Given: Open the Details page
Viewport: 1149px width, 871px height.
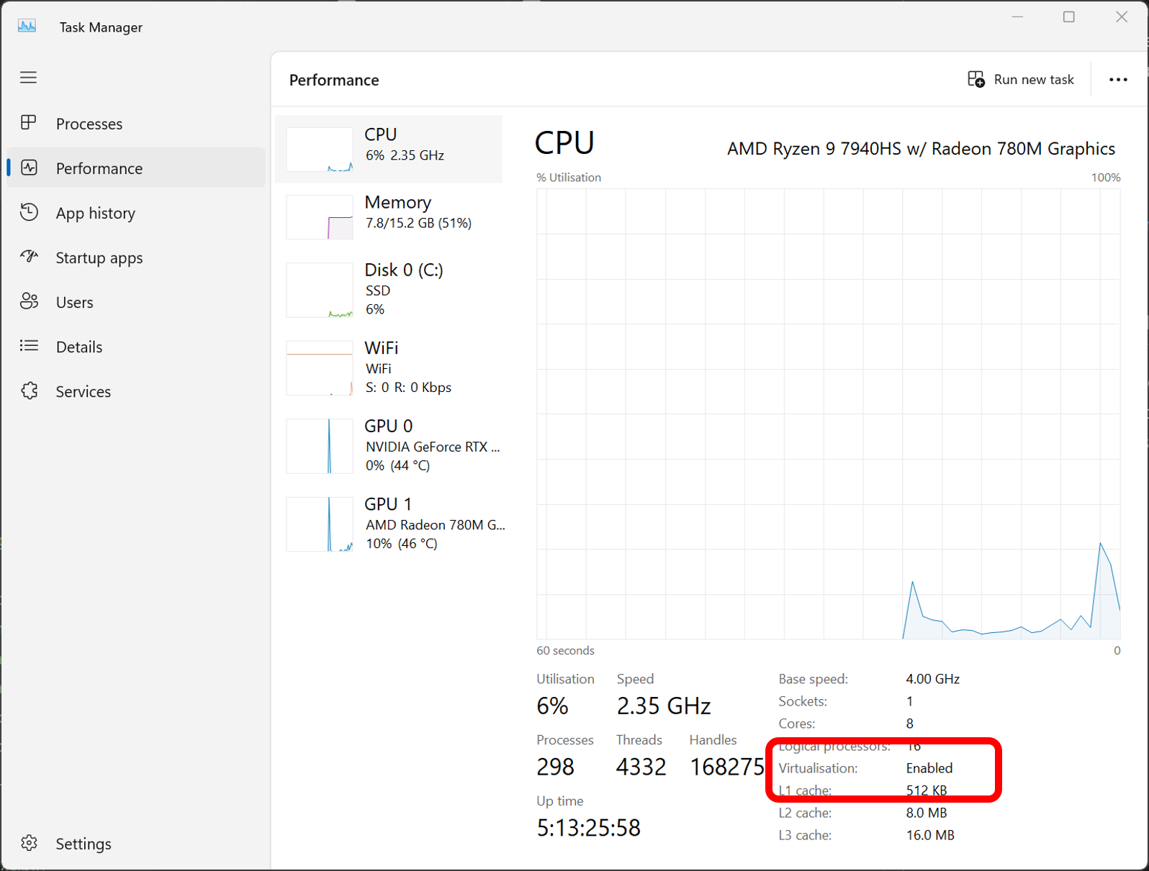Looking at the screenshot, I should click(x=79, y=347).
